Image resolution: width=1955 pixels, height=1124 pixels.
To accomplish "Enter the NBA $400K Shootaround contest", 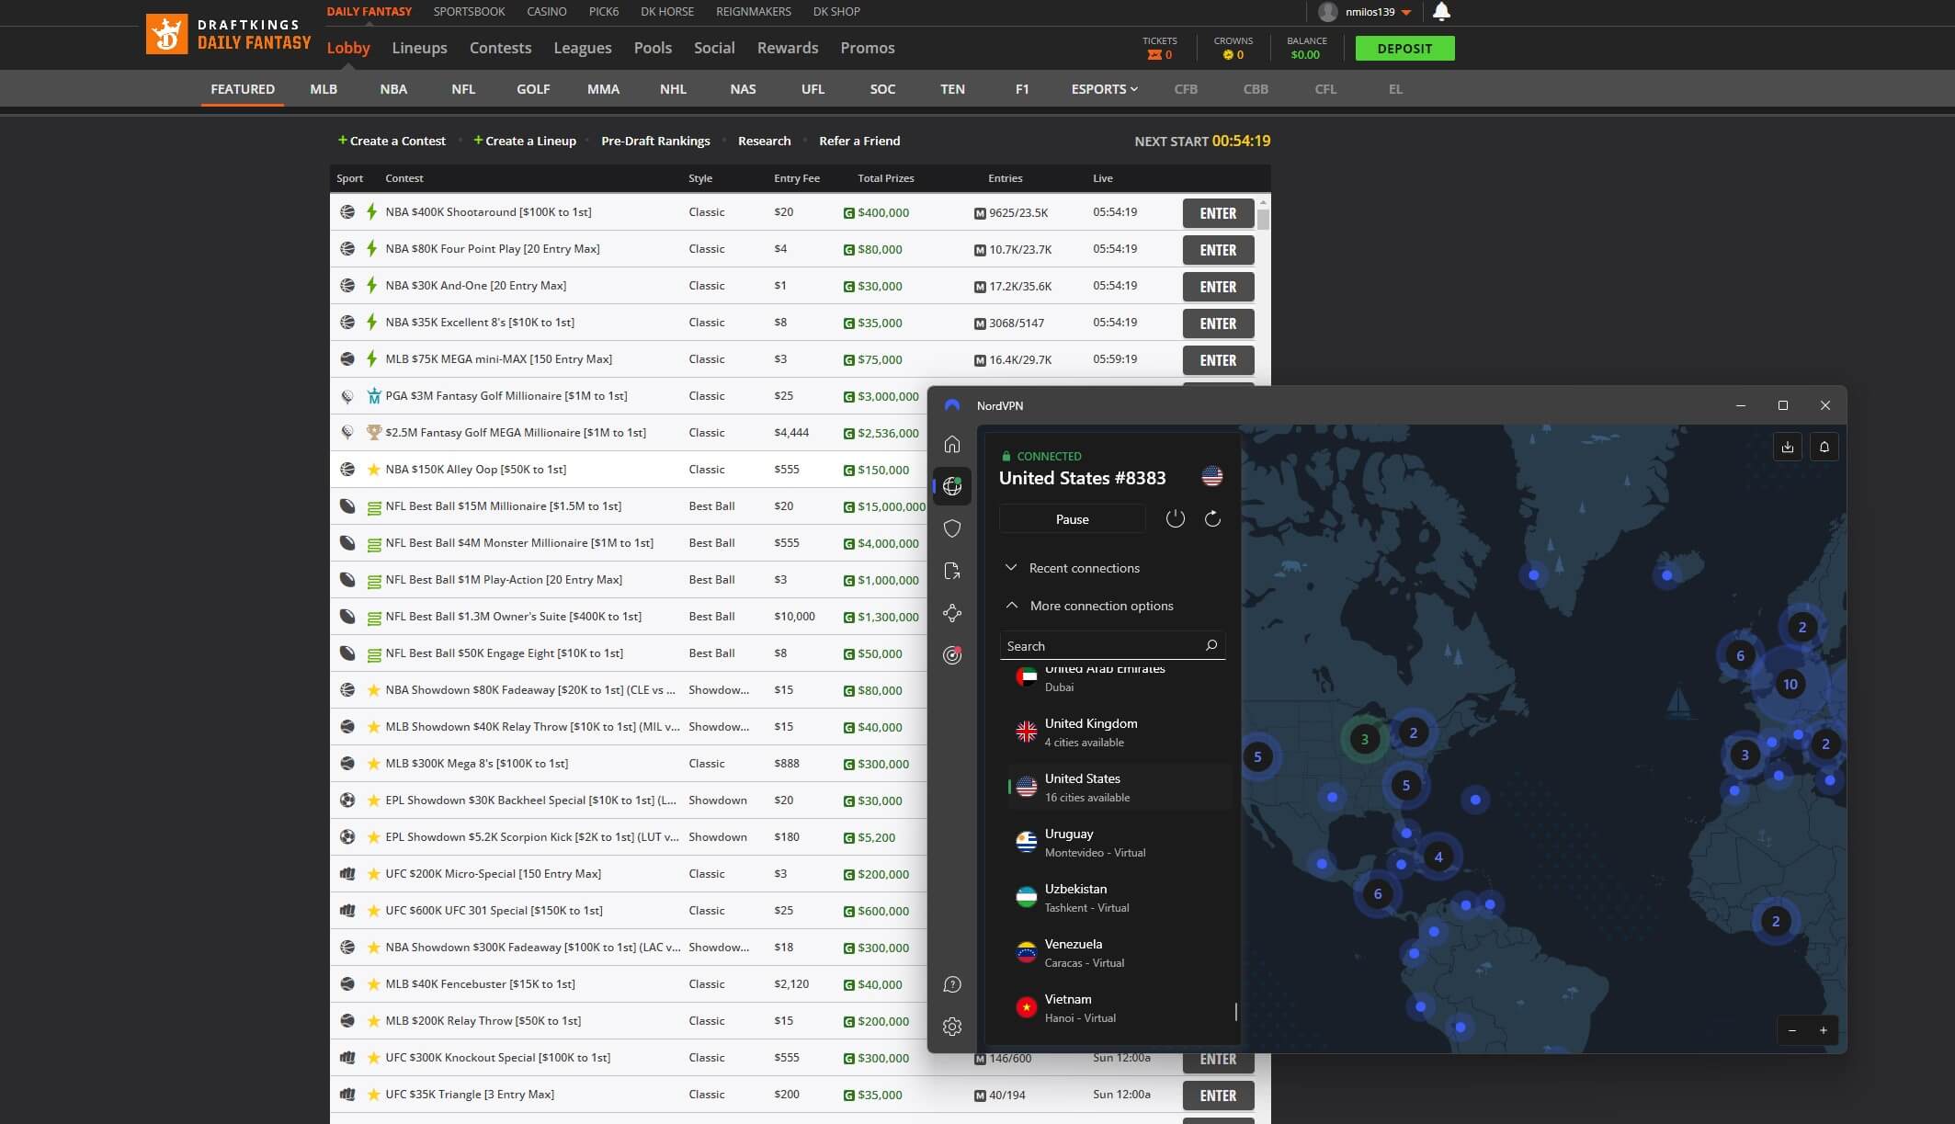I will coord(1218,213).
